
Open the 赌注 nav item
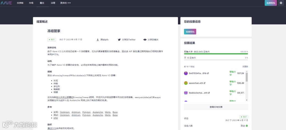point(42,3)
